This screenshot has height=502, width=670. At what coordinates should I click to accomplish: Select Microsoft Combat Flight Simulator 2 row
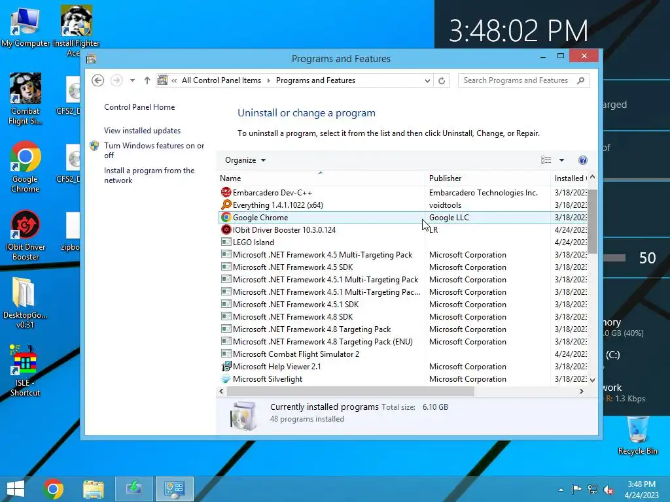[x=403, y=354]
